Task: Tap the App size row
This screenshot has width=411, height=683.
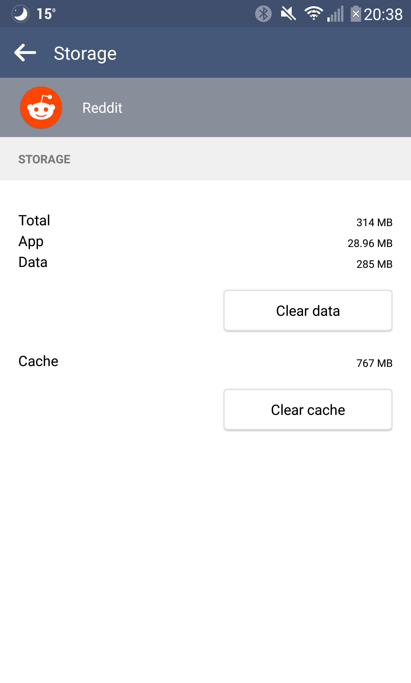Action: point(205,242)
